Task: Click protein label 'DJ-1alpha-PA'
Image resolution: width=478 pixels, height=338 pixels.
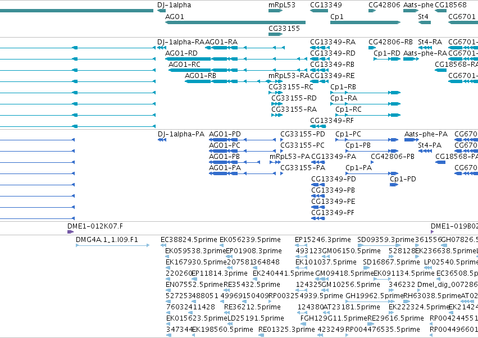Action: point(181,134)
